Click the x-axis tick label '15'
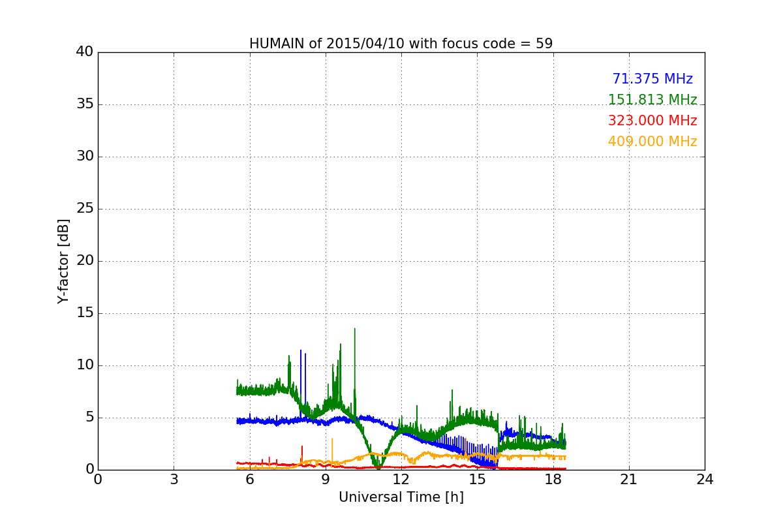 point(477,479)
